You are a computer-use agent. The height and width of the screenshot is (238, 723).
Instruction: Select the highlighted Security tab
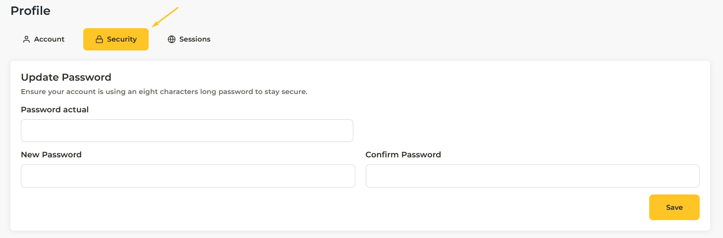click(x=116, y=39)
